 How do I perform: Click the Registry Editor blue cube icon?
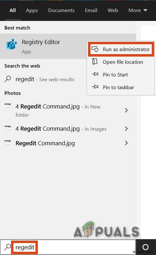coord(11,44)
